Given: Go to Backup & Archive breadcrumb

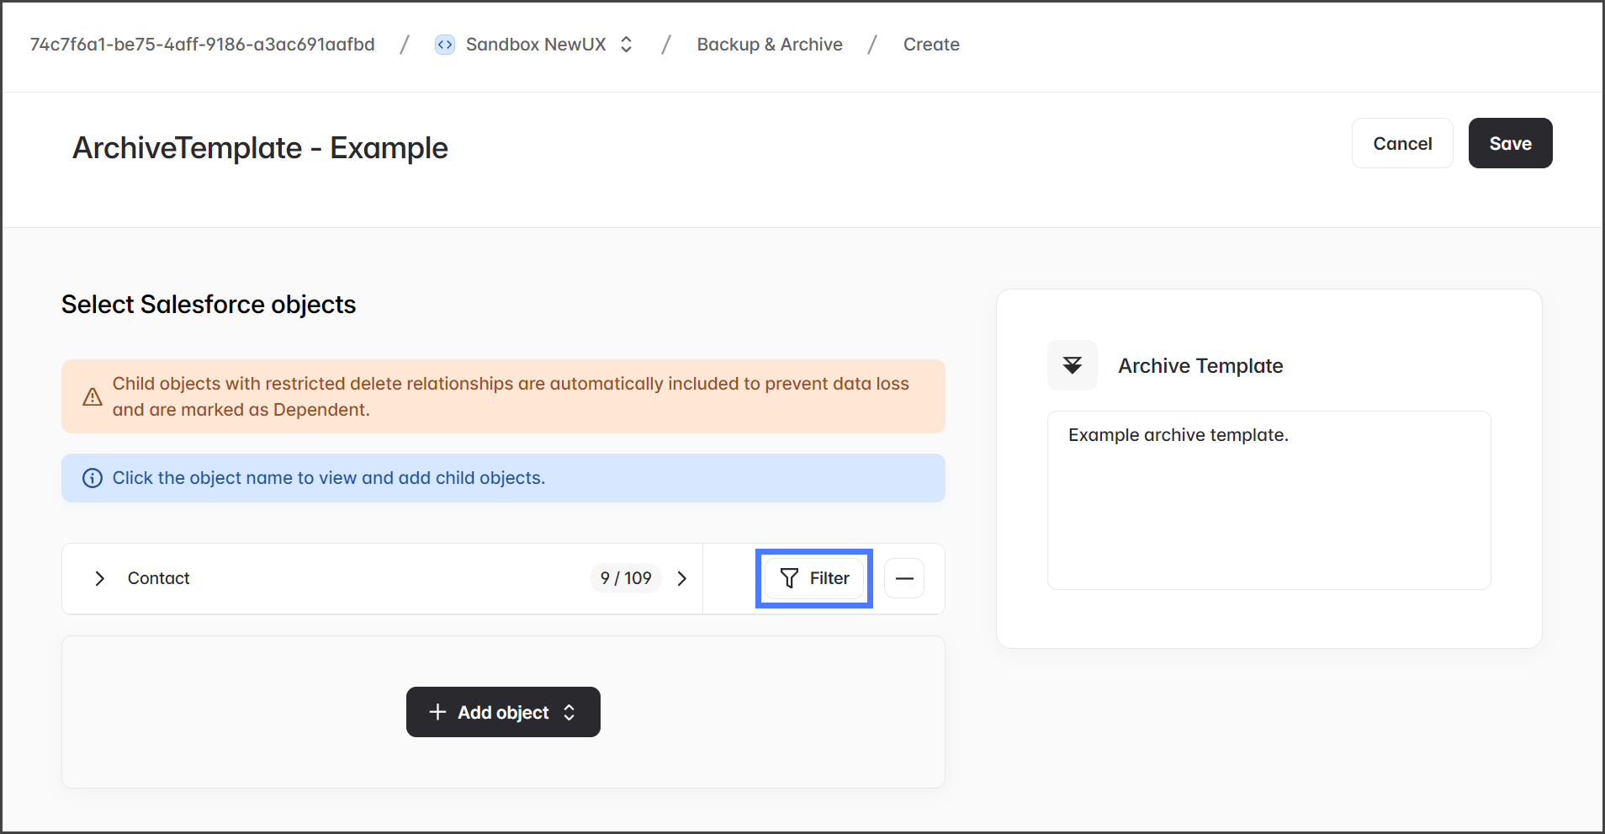Looking at the screenshot, I should point(769,45).
